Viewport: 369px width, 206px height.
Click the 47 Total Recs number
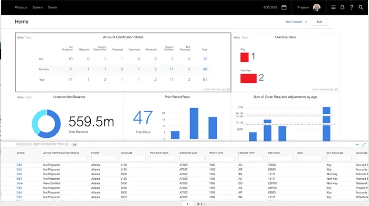pos(143,118)
